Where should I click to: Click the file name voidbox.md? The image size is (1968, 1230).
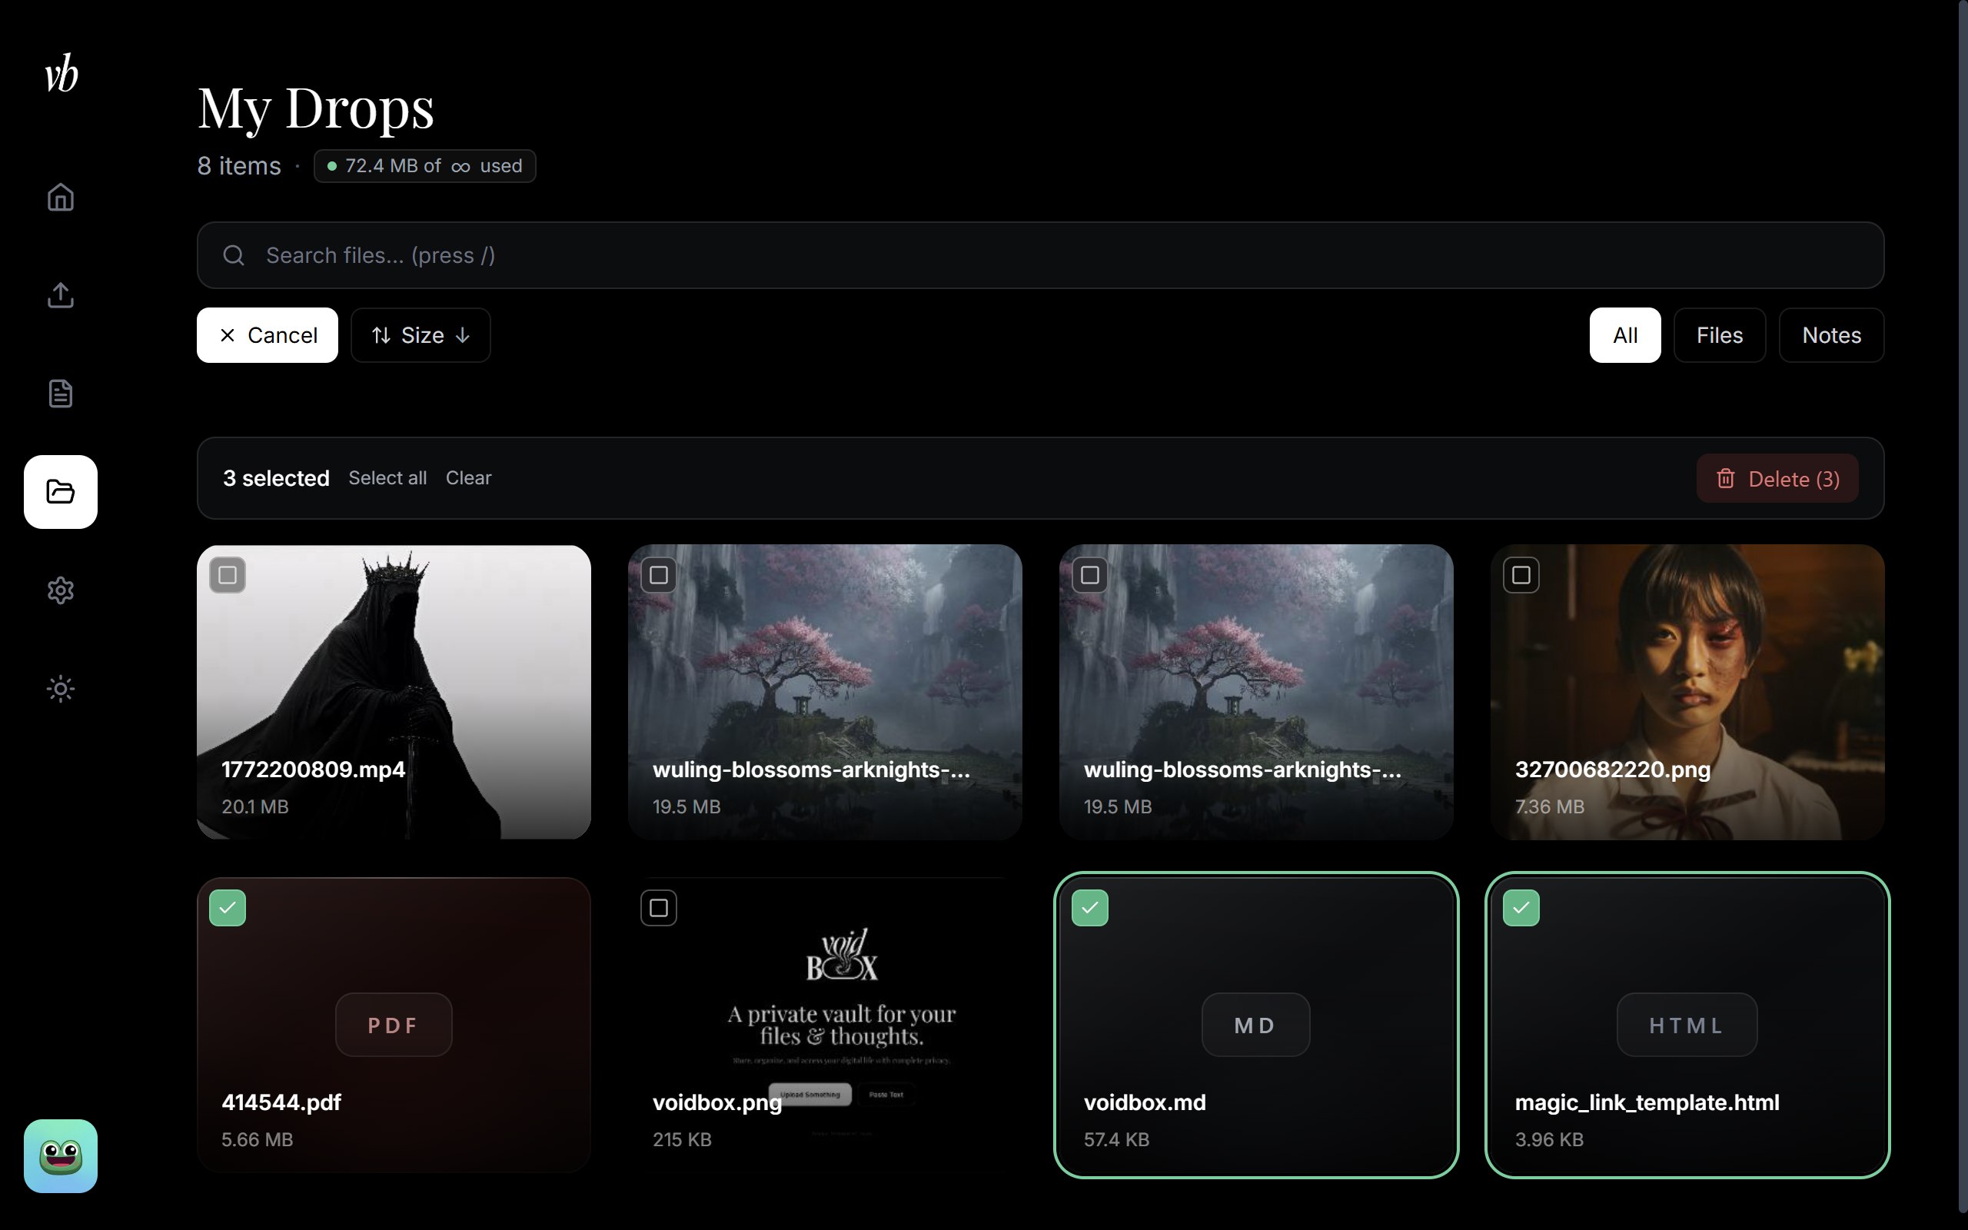[x=1144, y=1102]
